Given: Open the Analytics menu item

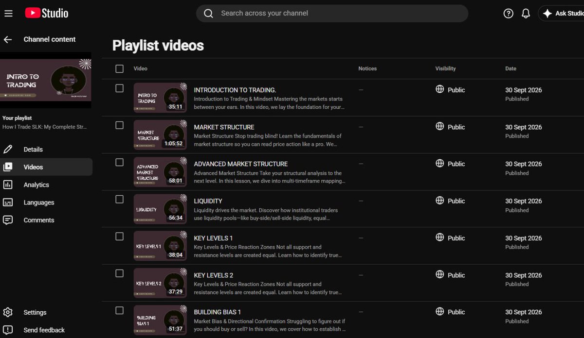Looking at the screenshot, I should click(46, 185).
